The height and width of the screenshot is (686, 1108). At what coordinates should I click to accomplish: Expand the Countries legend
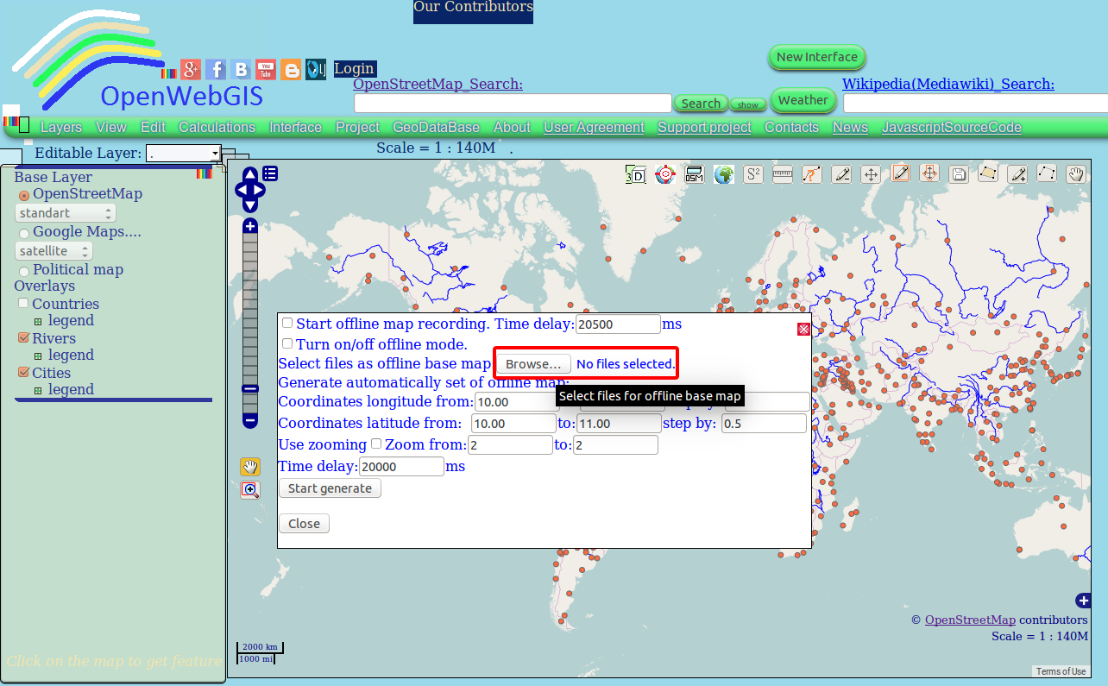(38, 321)
